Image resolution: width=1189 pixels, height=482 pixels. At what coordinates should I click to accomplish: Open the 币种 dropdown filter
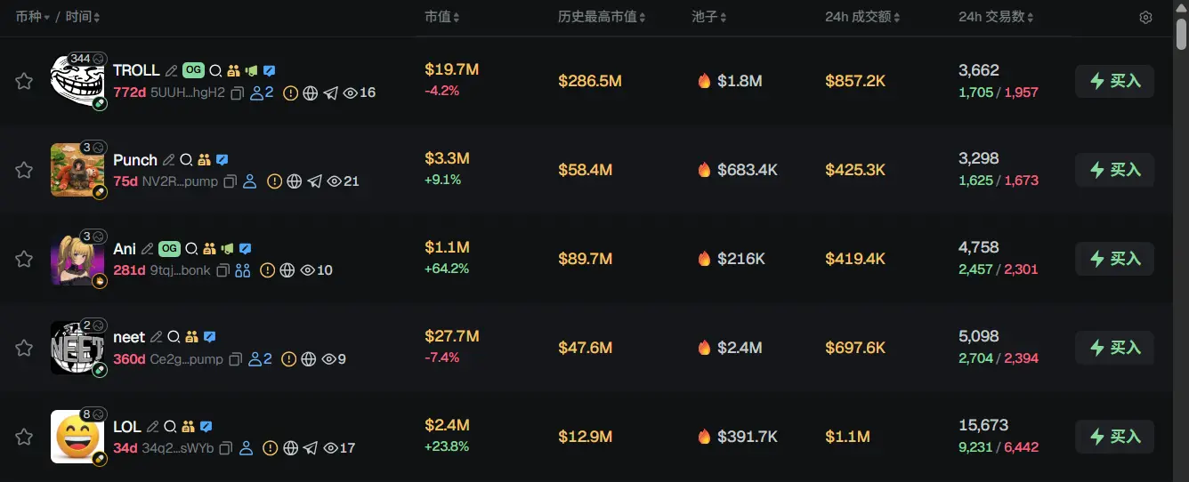pos(32,18)
